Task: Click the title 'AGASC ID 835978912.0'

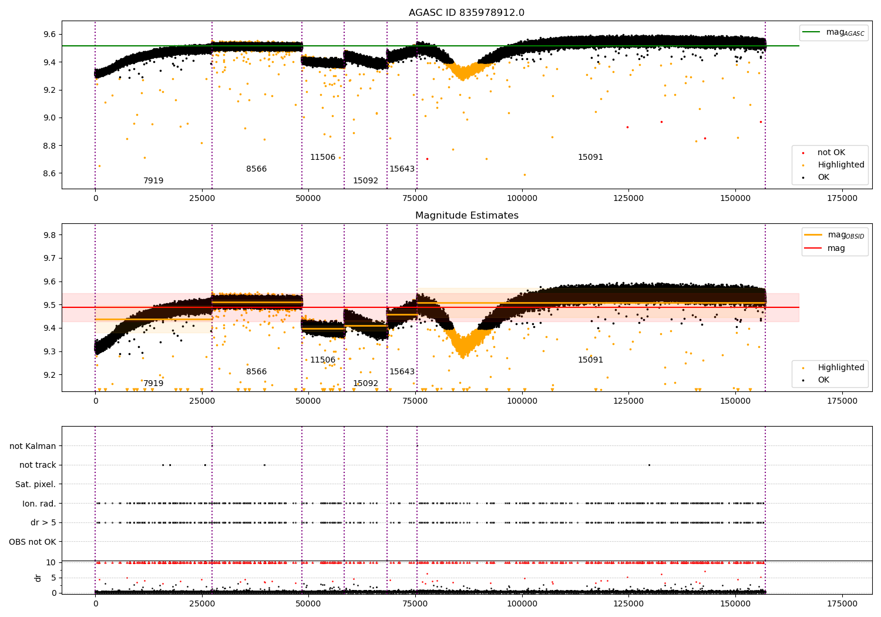Action: click(x=466, y=13)
